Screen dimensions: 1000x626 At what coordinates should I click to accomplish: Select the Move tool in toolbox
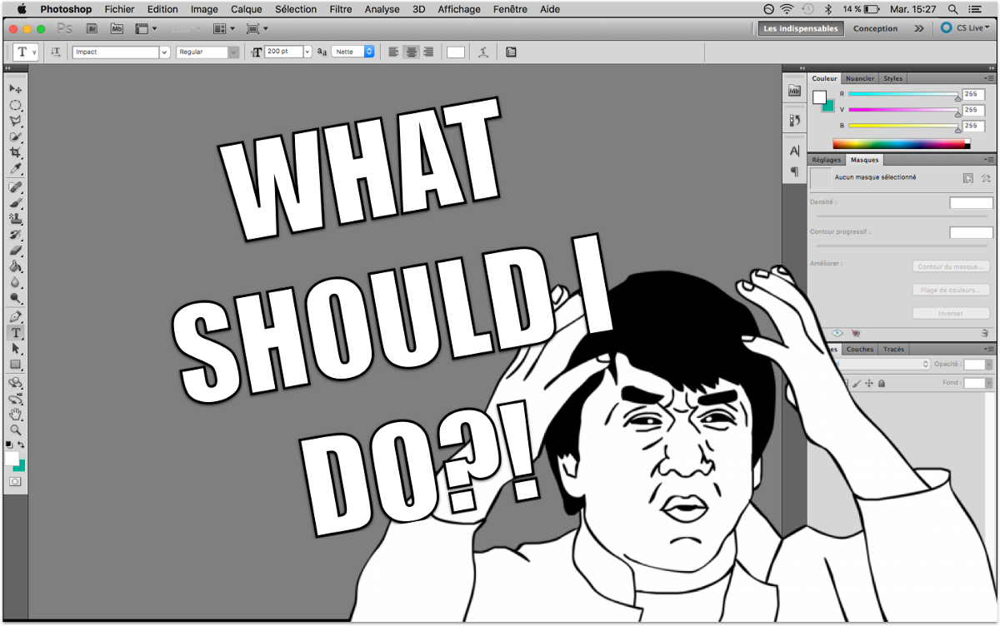point(15,89)
